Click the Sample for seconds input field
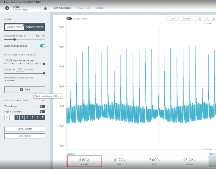Screen dimensions: 216x169 pyautogui.click(x=20, y=69)
